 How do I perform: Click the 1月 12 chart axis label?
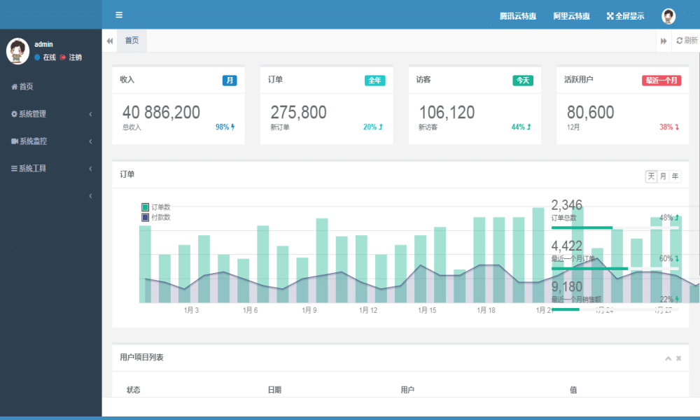point(368,310)
